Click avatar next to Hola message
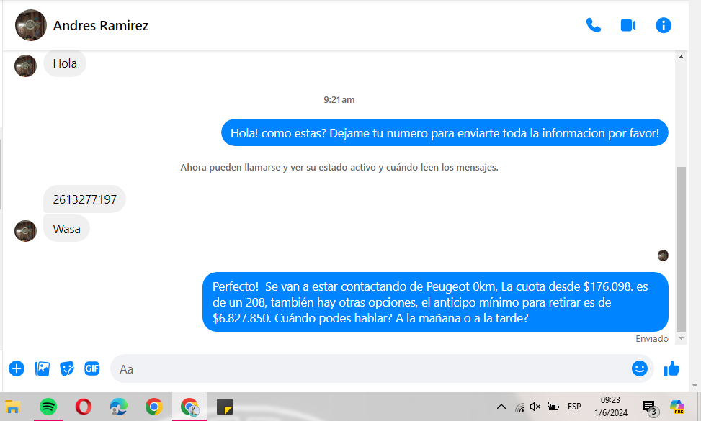 click(25, 65)
